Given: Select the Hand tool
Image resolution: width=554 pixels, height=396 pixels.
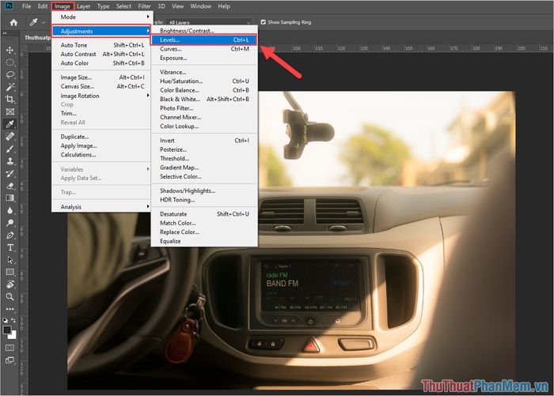Looking at the screenshot, I should [9, 284].
